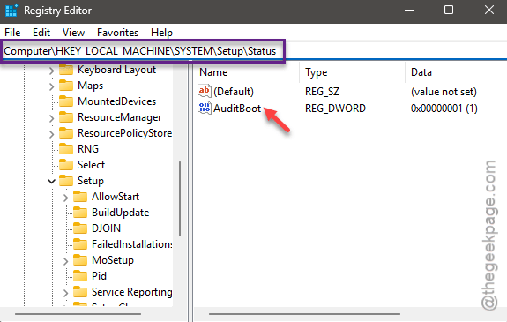Click the AllowStart folder icon
Screen dimensions: 507x322
[80, 197]
